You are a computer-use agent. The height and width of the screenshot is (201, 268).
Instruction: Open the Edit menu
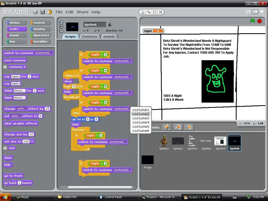[x=70, y=12]
